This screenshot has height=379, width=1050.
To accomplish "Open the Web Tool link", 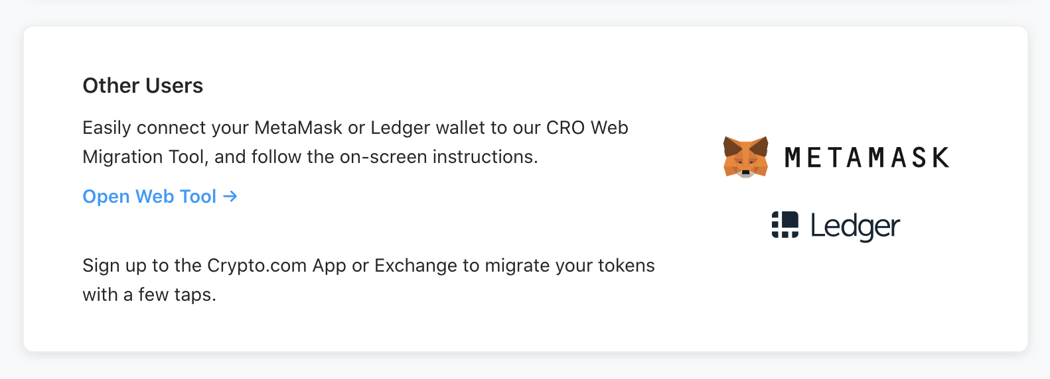I will click(149, 197).
